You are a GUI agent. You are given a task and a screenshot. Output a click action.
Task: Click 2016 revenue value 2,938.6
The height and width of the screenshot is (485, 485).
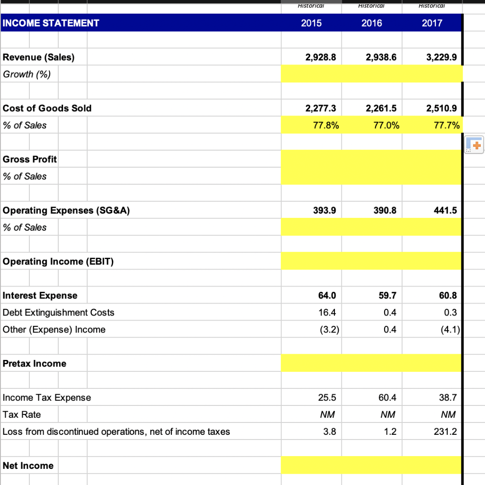click(x=381, y=57)
